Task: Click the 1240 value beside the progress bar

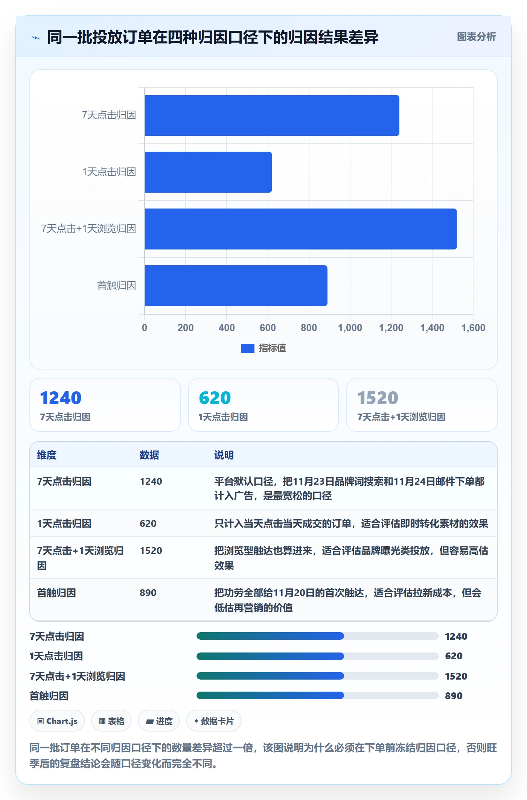Action: (x=456, y=637)
